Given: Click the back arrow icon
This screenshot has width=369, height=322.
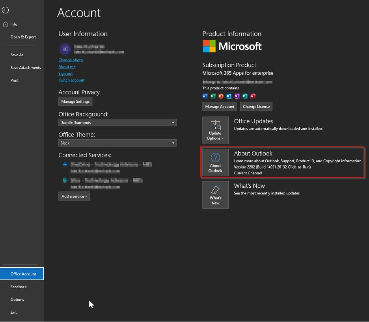Looking at the screenshot, I should [6, 10].
